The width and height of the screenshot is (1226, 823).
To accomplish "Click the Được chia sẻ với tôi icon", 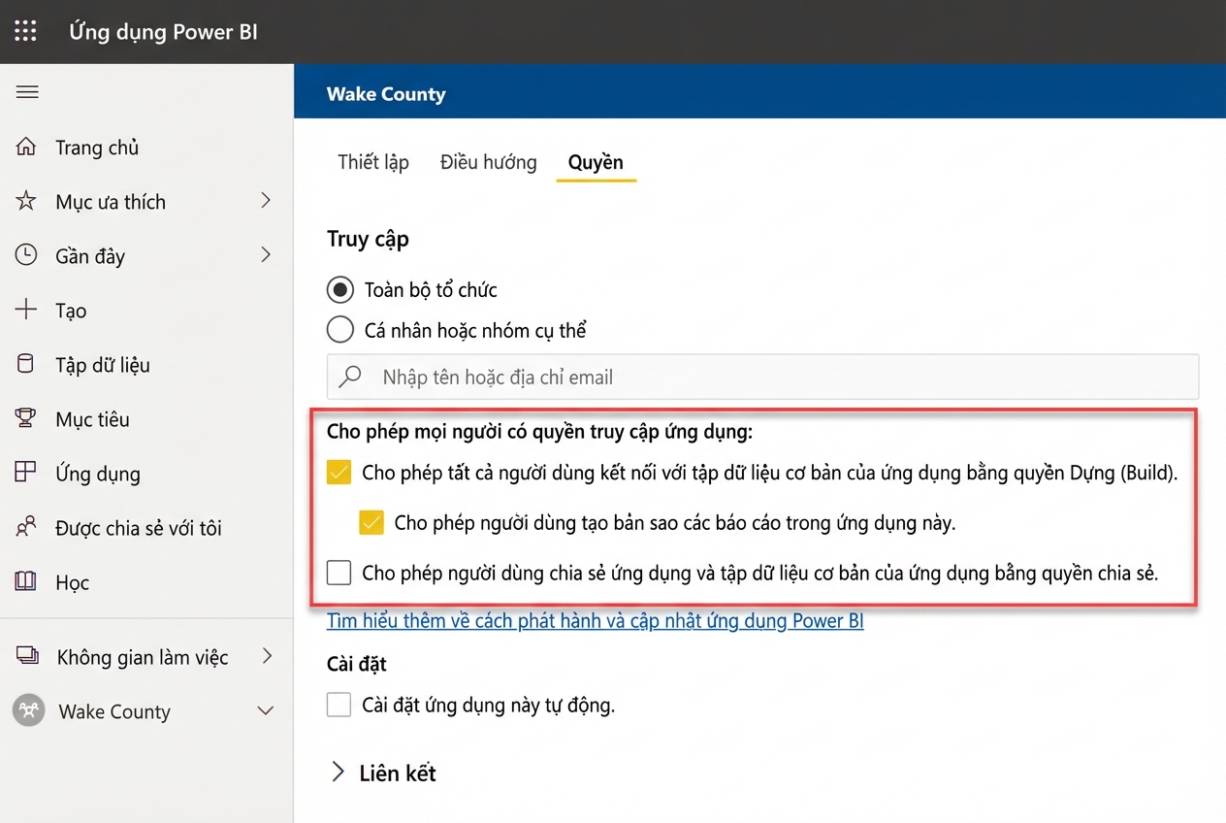I will 26,528.
